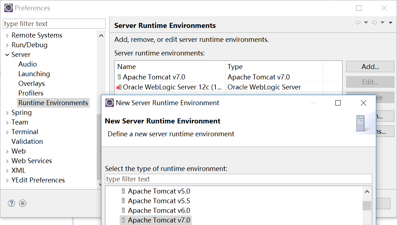Expand the Terminal tree node
The height and width of the screenshot is (225, 397).
pyautogui.click(x=7, y=132)
